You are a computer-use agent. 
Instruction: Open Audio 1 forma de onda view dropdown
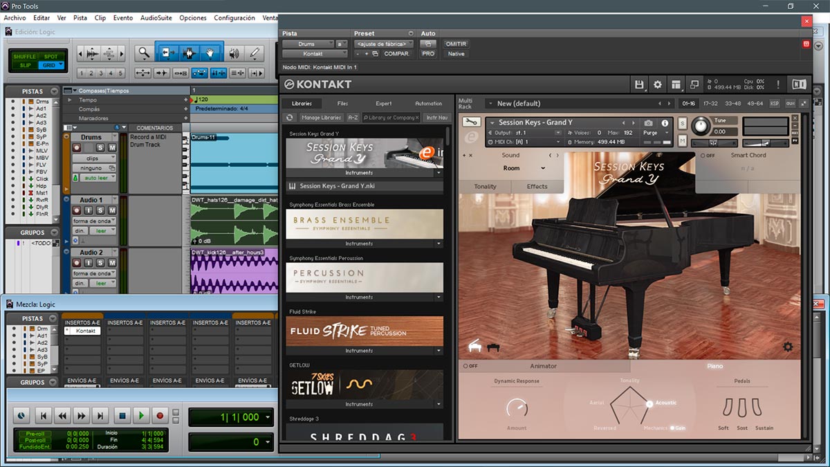click(93, 221)
